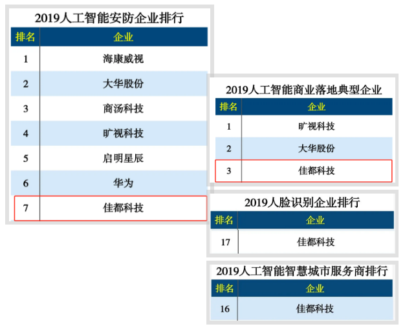Select highlighted 佳都科技 in rank 7 row
Viewport: 405px width, 331px height.
pos(123,208)
